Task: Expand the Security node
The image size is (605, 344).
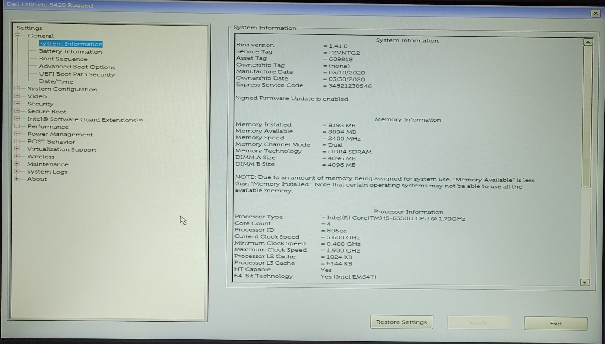Action: [x=17, y=103]
